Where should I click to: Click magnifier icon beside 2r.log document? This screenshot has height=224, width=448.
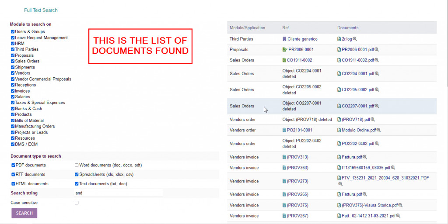click(355, 39)
